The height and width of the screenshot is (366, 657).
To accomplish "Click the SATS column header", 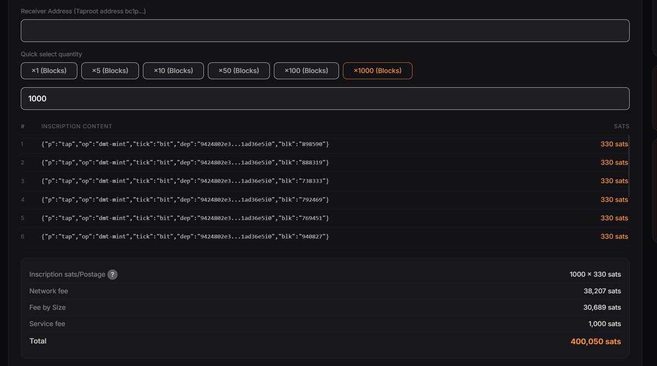I will pyautogui.click(x=621, y=126).
